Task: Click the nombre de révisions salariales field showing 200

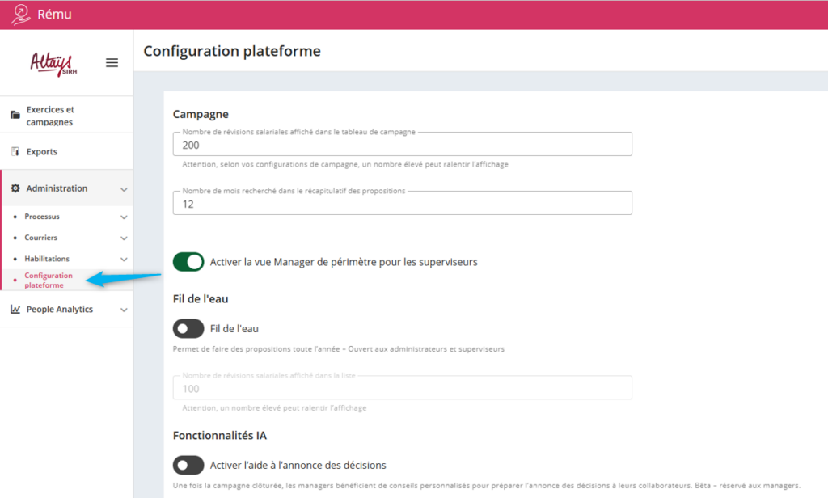Action: pos(402,145)
